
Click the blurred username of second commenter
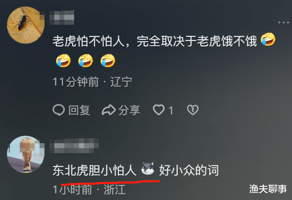tap(74, 146)
